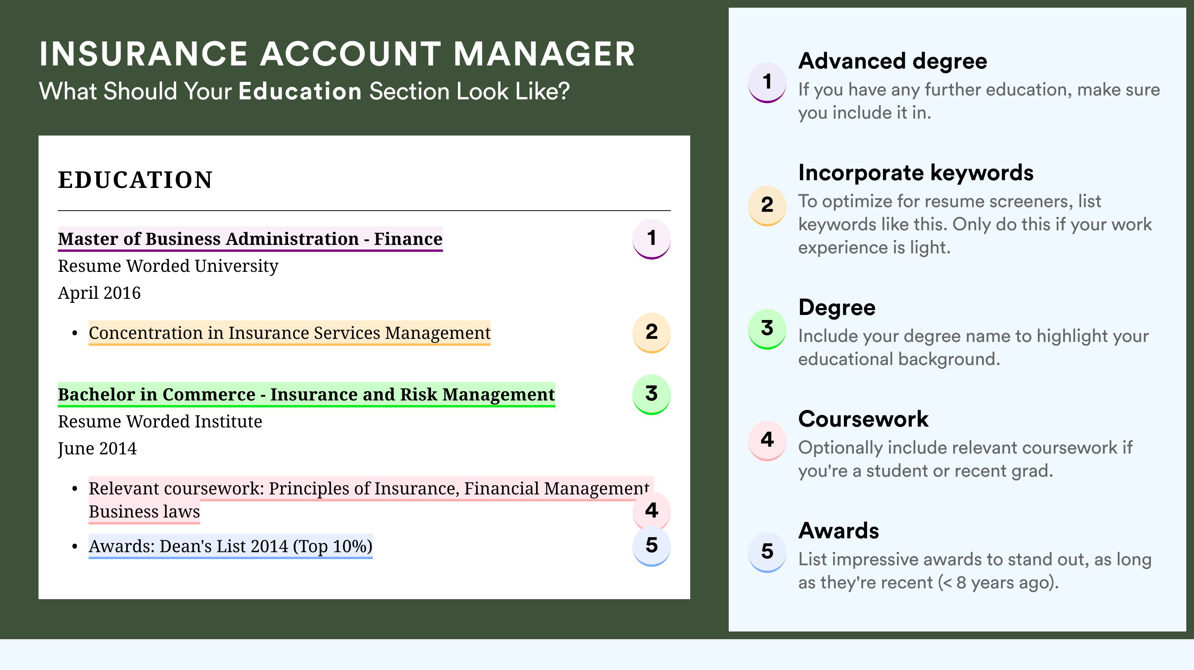Click the pink number 4 badge in resume
The height and width of the screenshot is (670, 1194).
coord(651,511)
